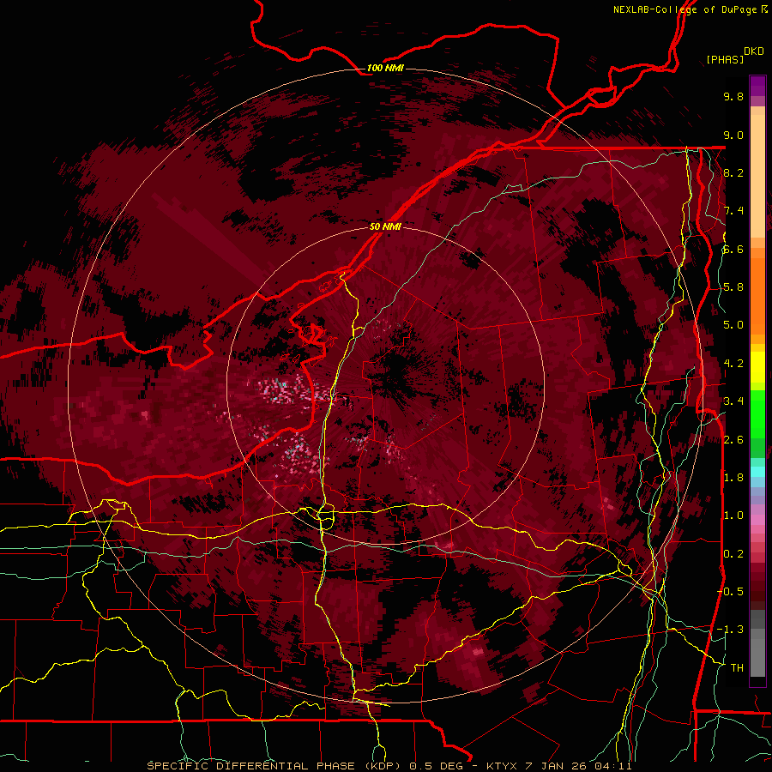
Task: Click the 5.0 scale value
Action: (733, 325)
